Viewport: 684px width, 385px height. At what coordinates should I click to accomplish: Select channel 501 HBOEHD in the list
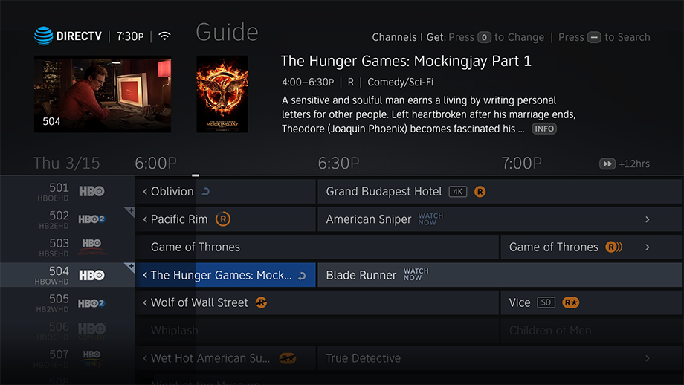pos(68,192)
